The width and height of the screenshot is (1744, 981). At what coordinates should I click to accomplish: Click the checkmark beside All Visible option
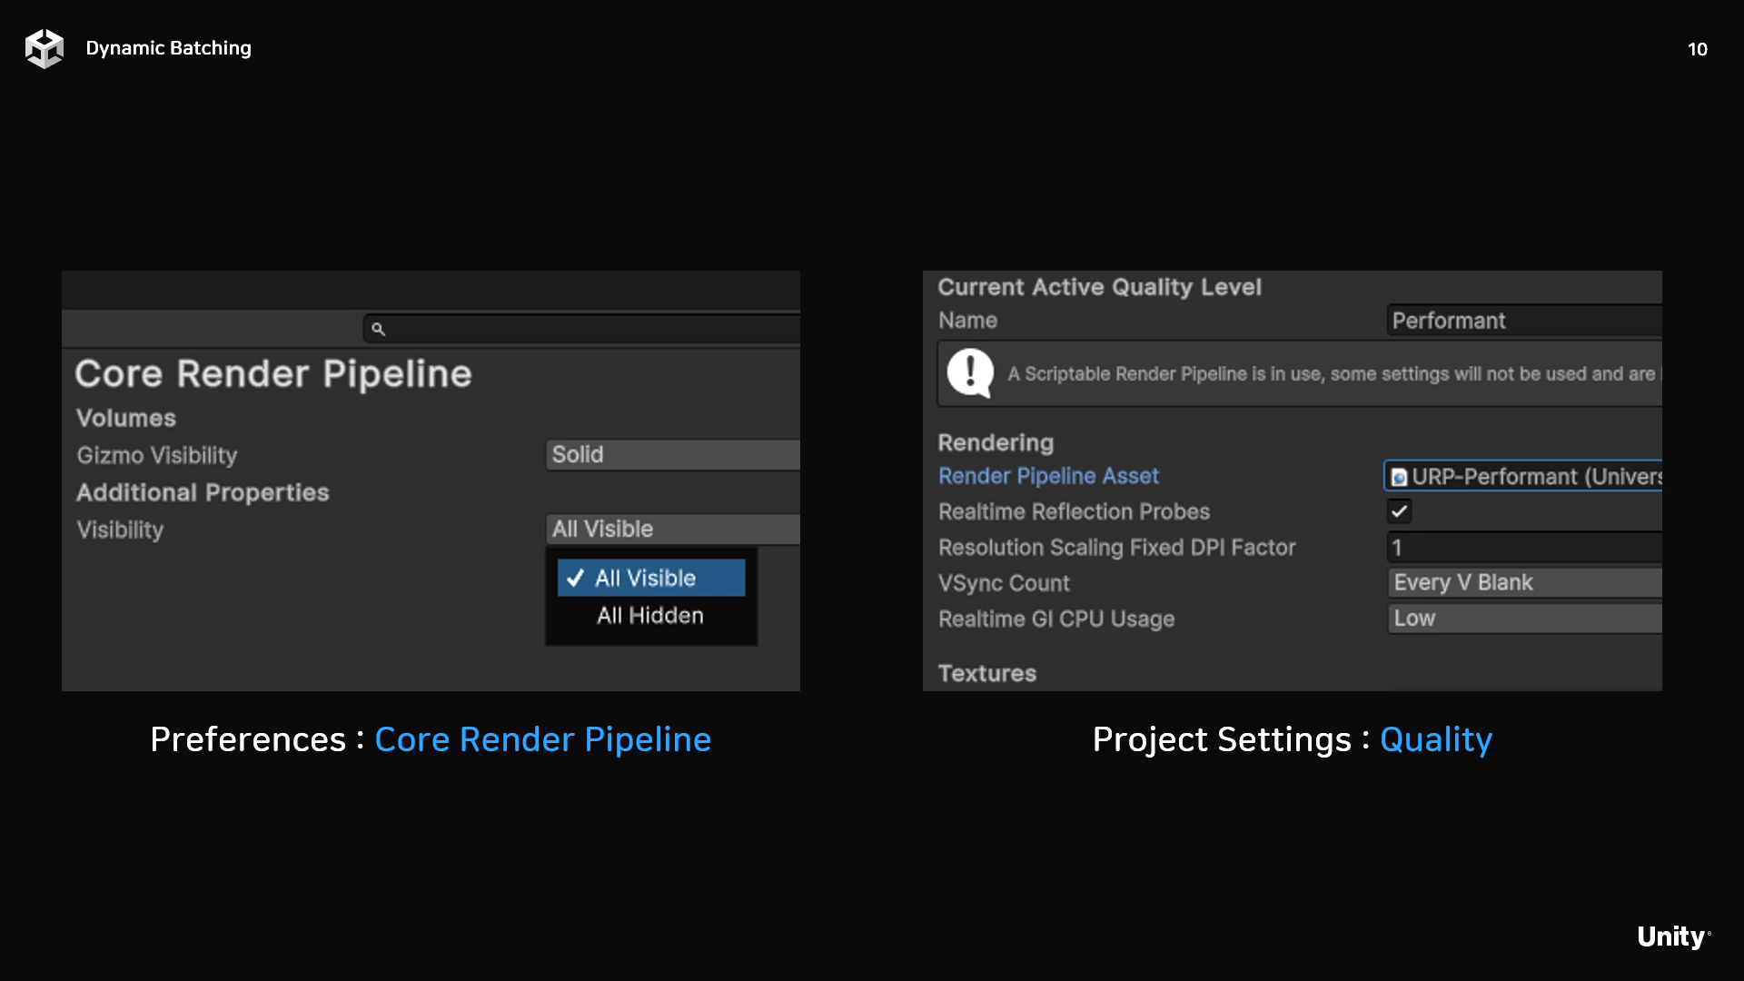coord(575,578)
